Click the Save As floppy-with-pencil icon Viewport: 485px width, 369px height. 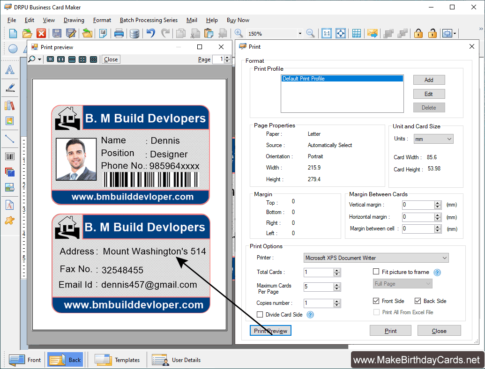(71, 33)
